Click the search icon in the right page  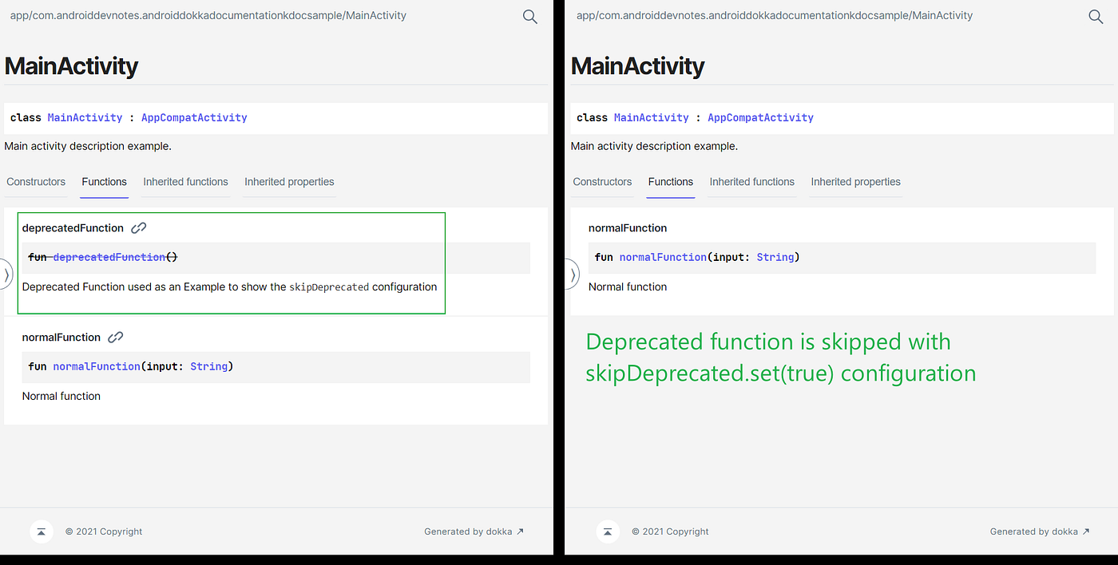point(1096,17)
